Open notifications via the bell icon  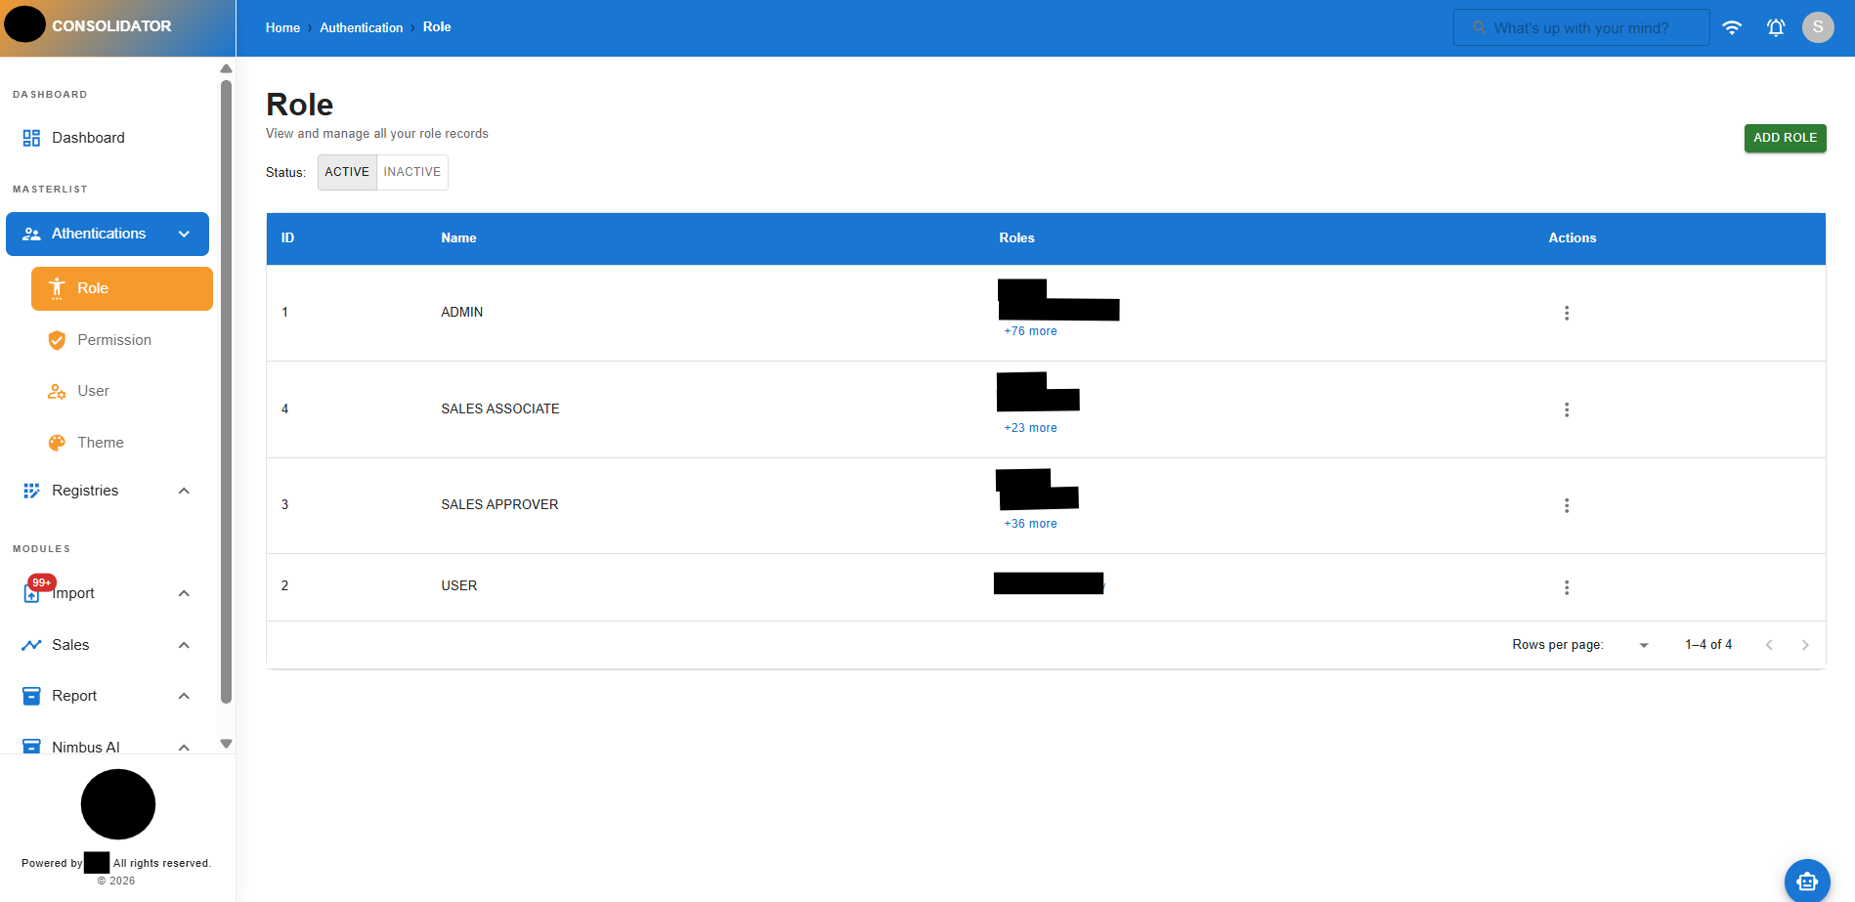[1776, 27]
